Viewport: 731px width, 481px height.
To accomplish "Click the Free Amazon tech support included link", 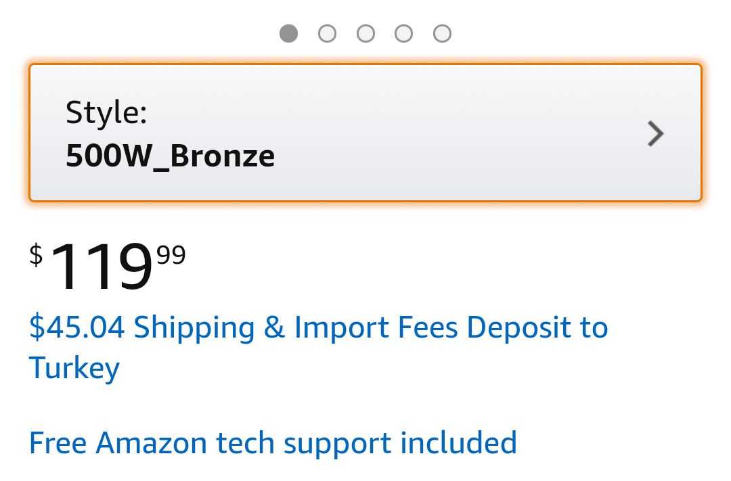I will (x=273, y=443).
